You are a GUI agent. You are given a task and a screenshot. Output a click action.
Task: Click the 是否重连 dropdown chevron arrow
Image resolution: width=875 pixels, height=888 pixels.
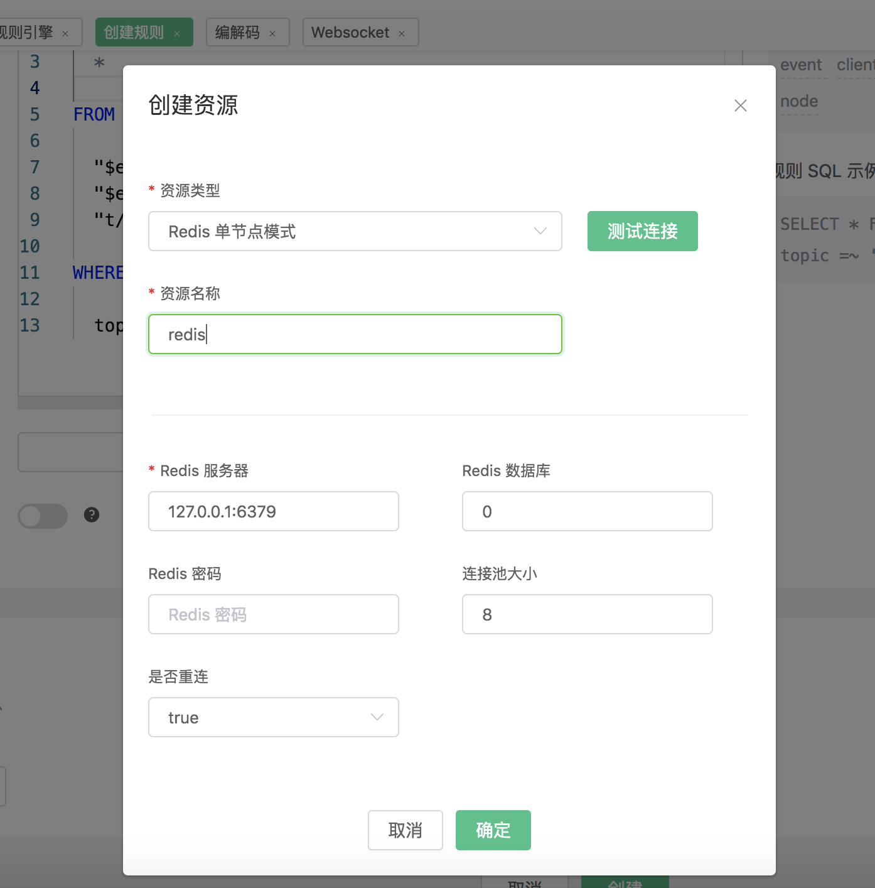point(377,717)
